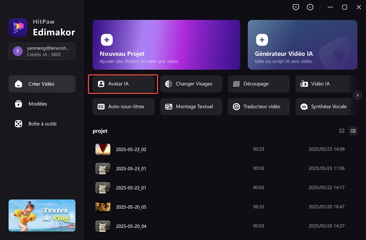Minimize the Edimakor window

(x=330, y=7)
